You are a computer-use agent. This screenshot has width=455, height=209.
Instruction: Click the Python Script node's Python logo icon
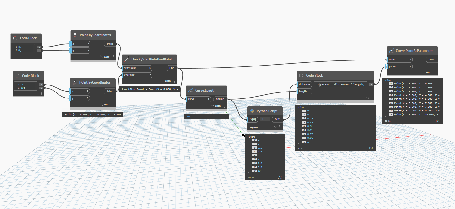pyautogui.click(x=252, y=111)
